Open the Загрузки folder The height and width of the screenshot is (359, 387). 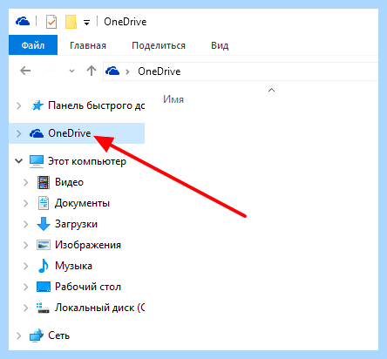(x=76, y=224)
